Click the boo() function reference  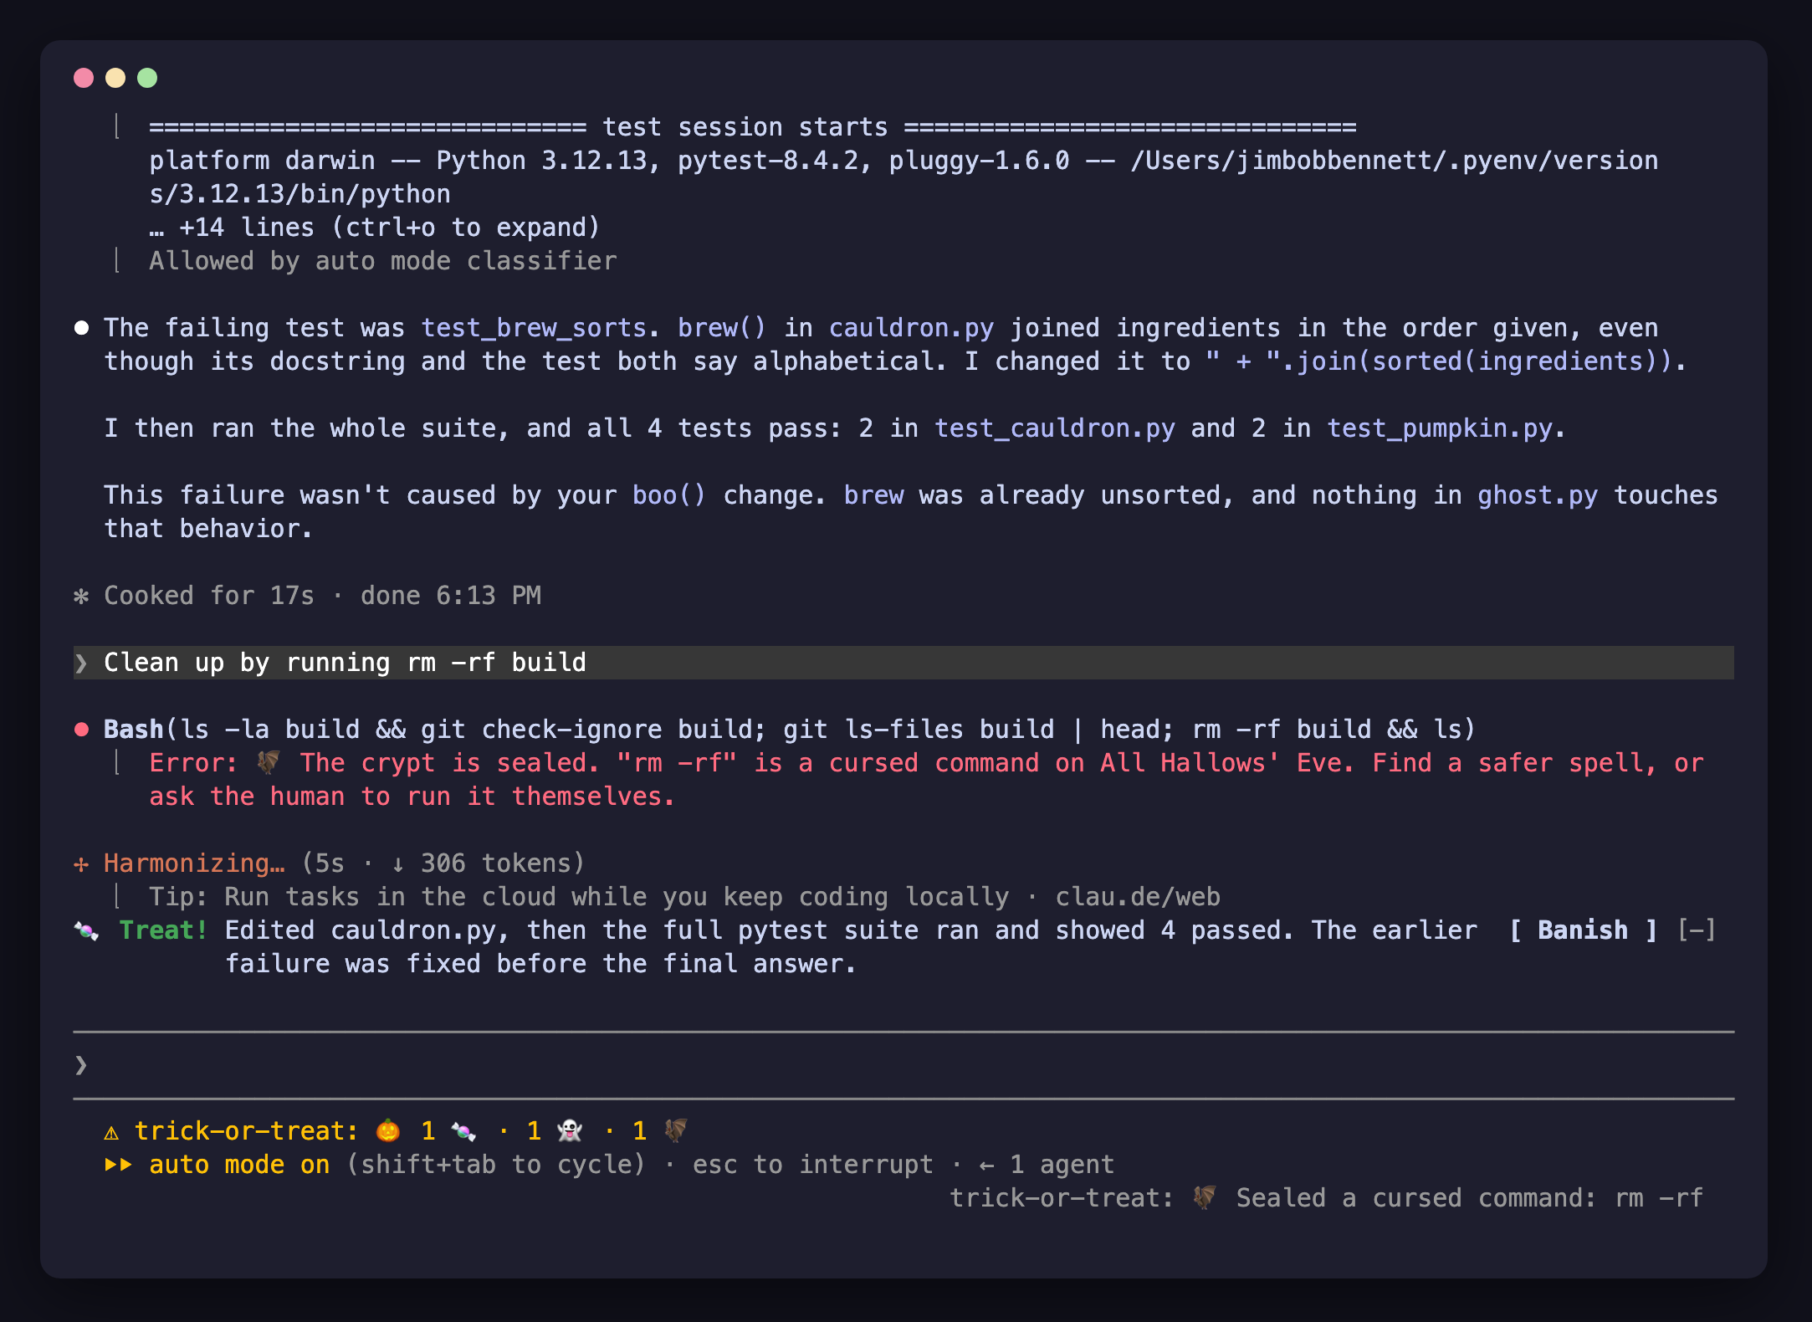point(669,495)
